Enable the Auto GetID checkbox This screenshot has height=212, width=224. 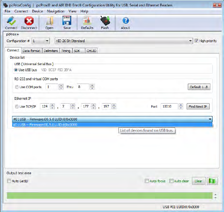tap(9, 181)
